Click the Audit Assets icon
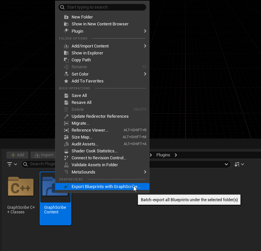Image resolution: width=261 pixels, height=251 pixels. tap(66, 144)
